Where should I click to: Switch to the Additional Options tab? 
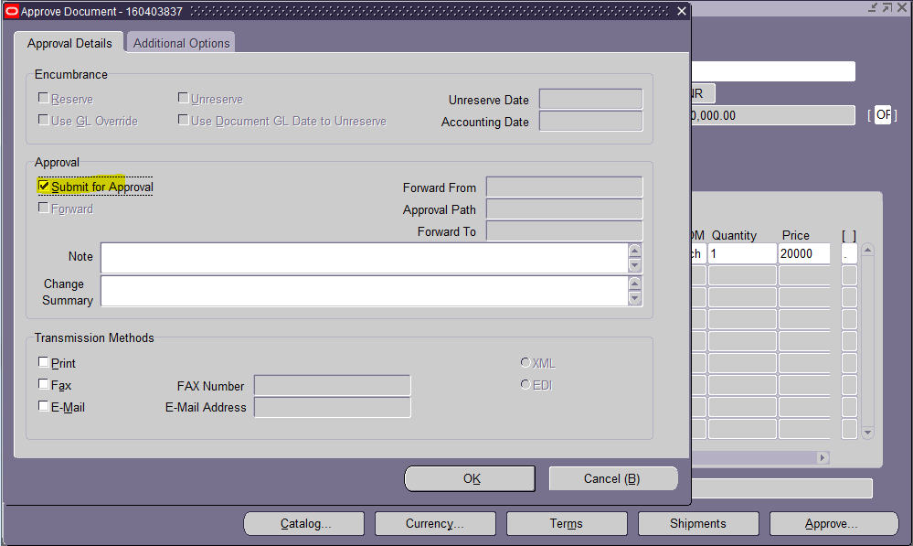(x=179, y=42)
